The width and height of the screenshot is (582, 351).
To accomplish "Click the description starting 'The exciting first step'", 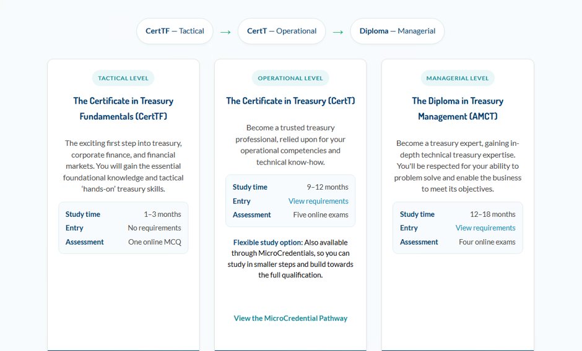I will (x=123, y=166).
